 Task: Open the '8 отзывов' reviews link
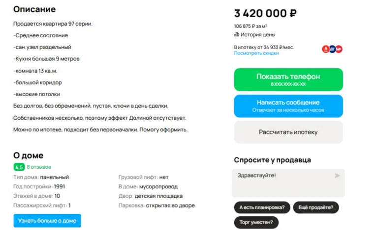[39, 167]
